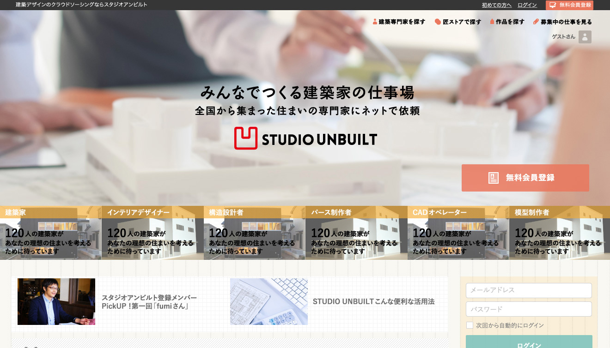Select the 模型制作者 category tile
Viewport: 610px width, 348px height.
tap(560, 233)
